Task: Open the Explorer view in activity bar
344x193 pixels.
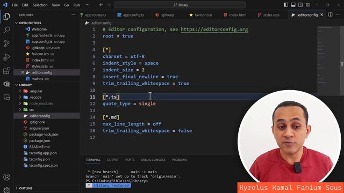Action: pyautogui.click(x=6, y=17)
